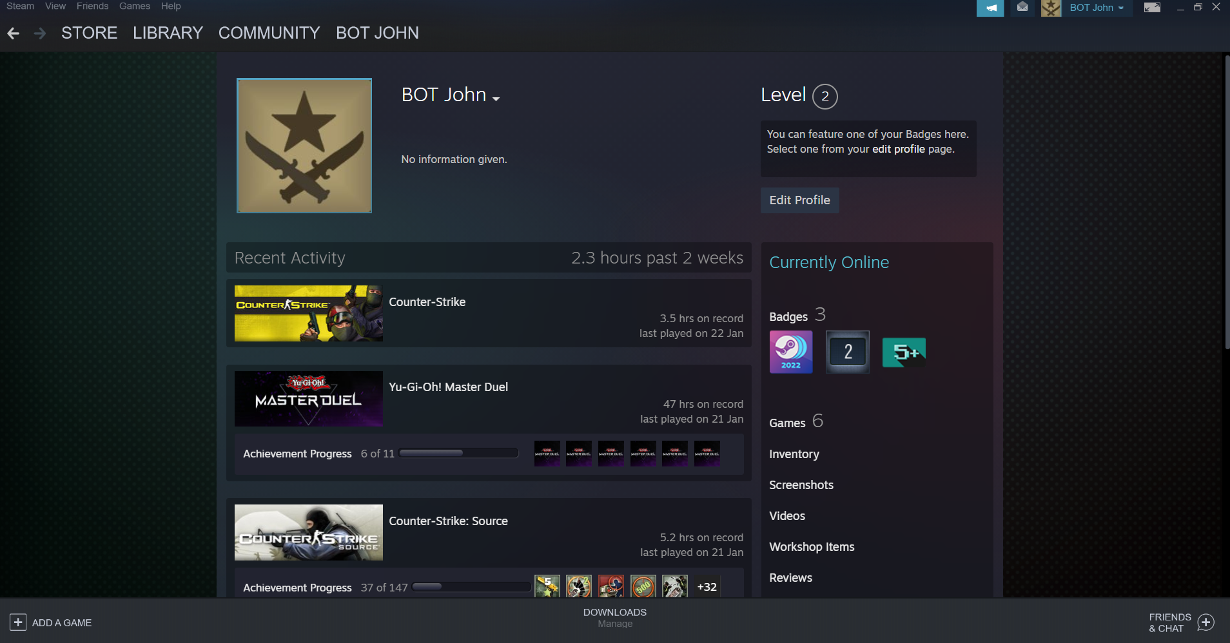This screenshot has width=1230, height=643.
Task: Click the 500 crosshair achievement icon
Action: tap(643, 586)
